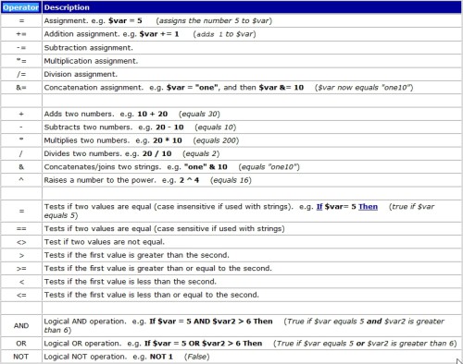Viewport: 463px width, 364px height.
Task: Click the 'Description' column header
Action: (67, 7)
